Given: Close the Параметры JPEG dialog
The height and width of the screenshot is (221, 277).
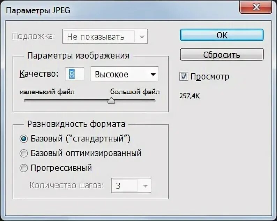Looking at the screenshot, I should [256, 7].
